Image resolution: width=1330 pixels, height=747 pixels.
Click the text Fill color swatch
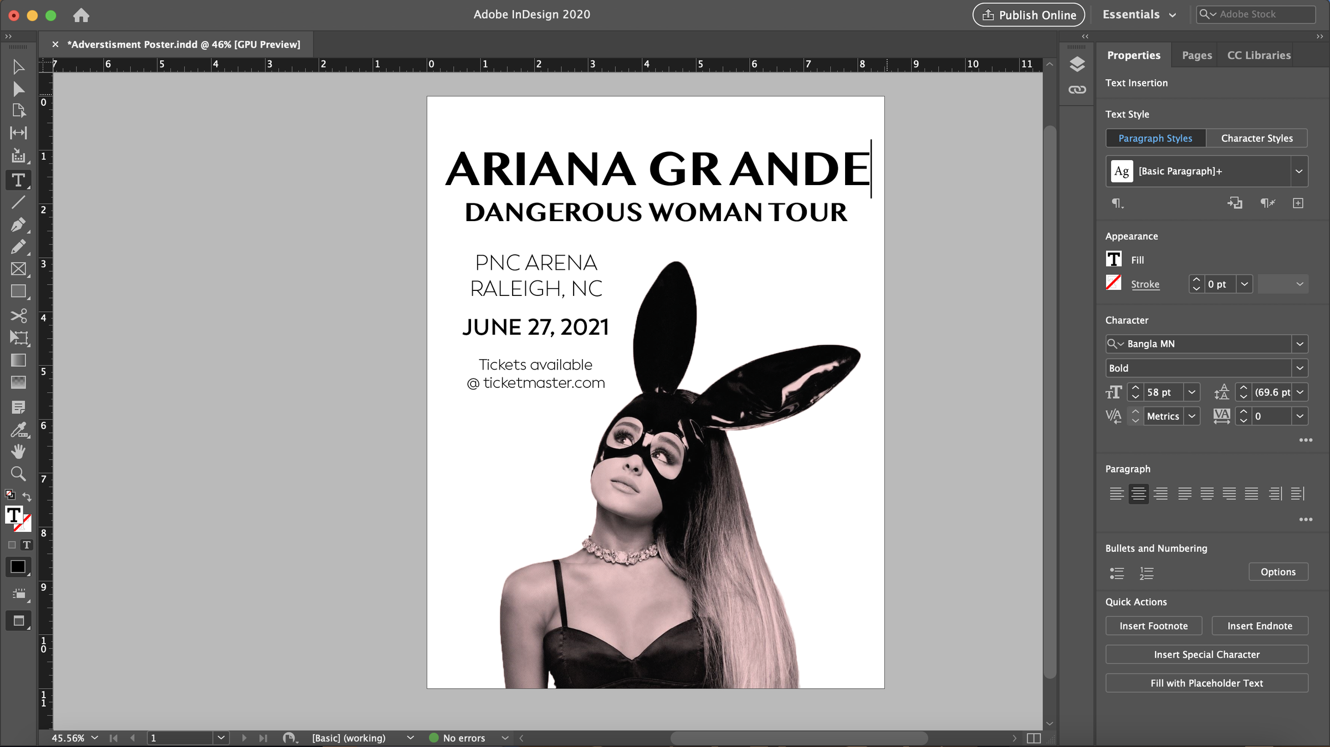[x=1113, y=259]
